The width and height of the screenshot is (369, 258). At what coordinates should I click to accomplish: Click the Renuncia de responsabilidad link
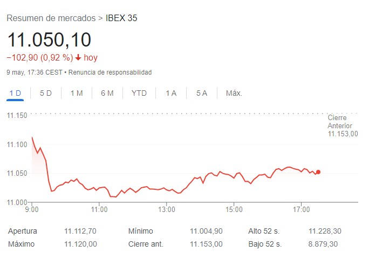pos(110,72)
